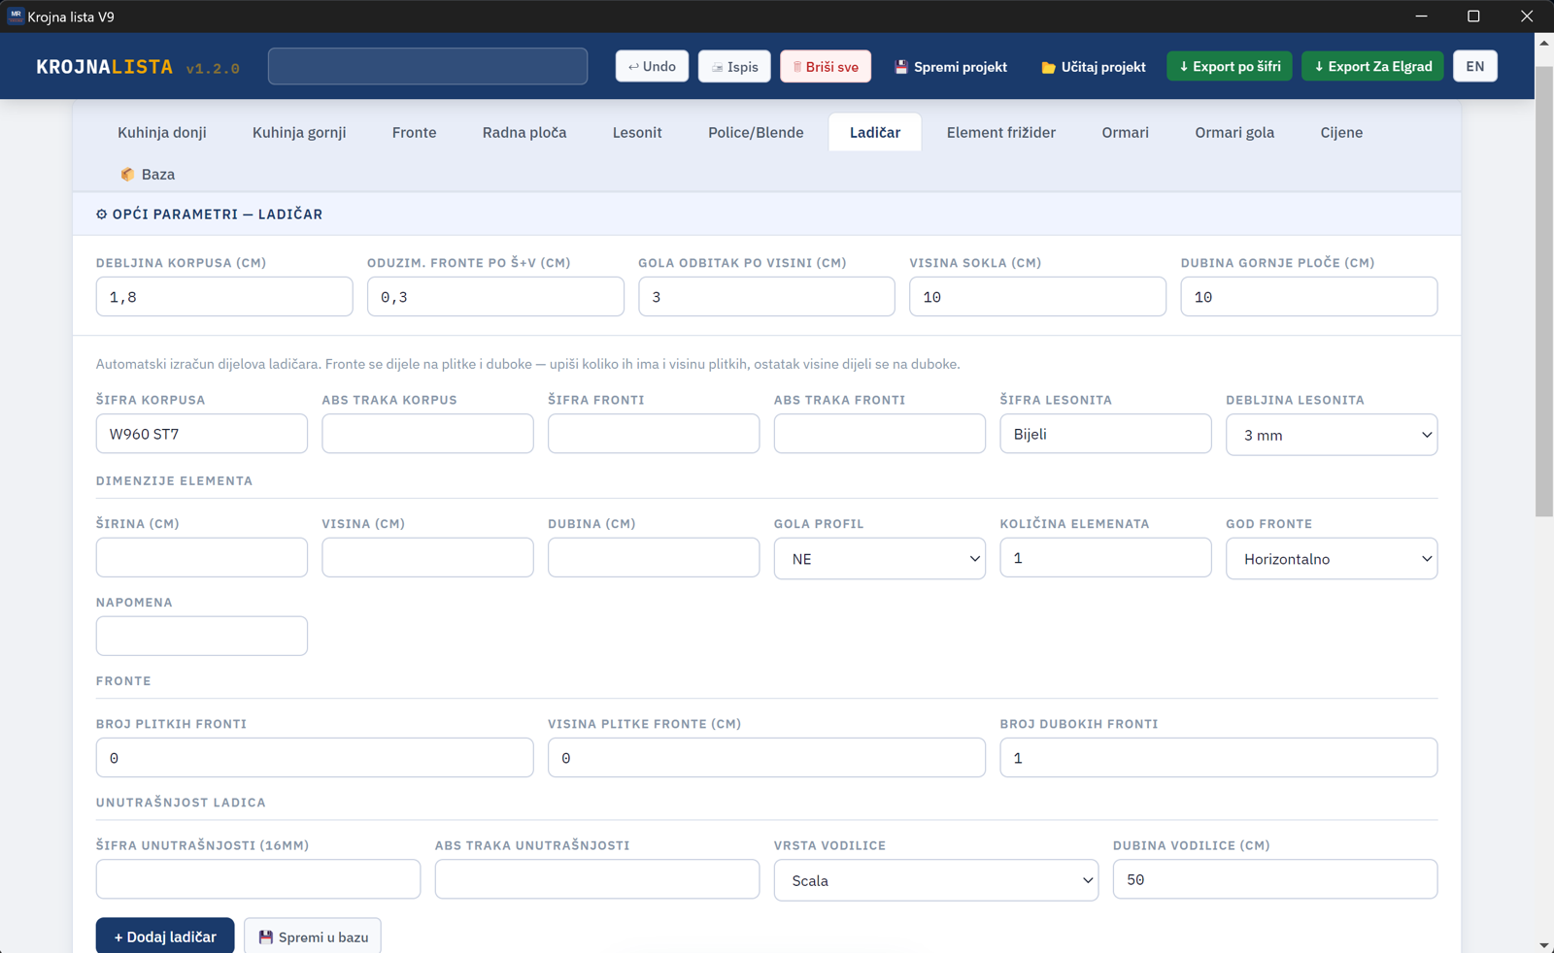Click Export Za Elgrad button
Image resolution: width=1554 pixels, height=953 pixels.
[x=1372, y=66]
